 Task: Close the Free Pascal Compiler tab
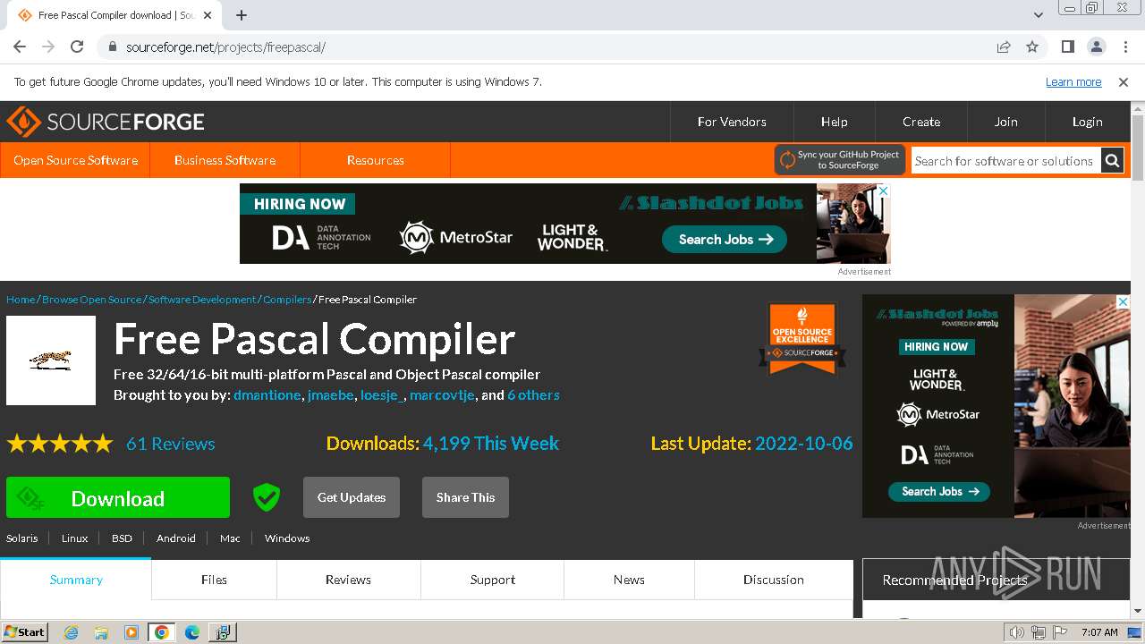(x=208, y=15)
